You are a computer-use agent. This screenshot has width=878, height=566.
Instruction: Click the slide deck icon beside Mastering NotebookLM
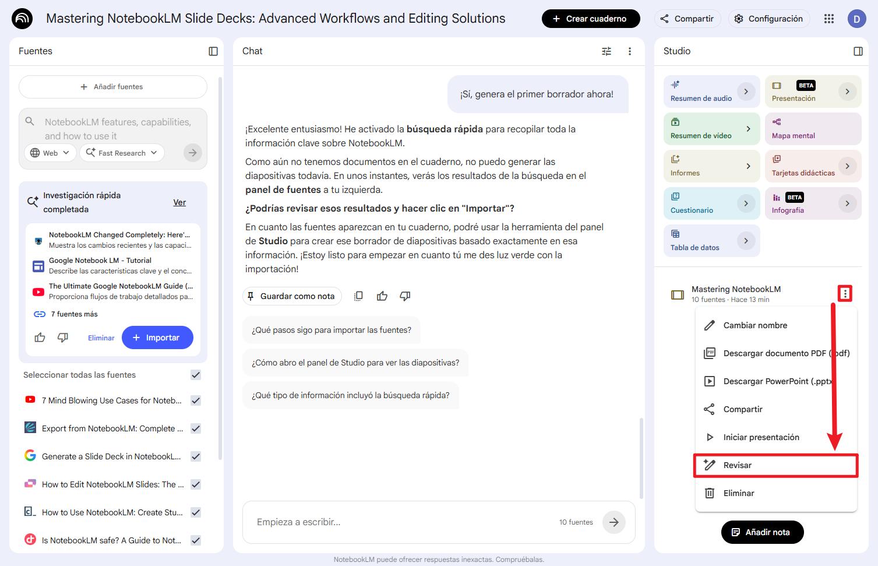pyautogui.click(x=678, y=295)
